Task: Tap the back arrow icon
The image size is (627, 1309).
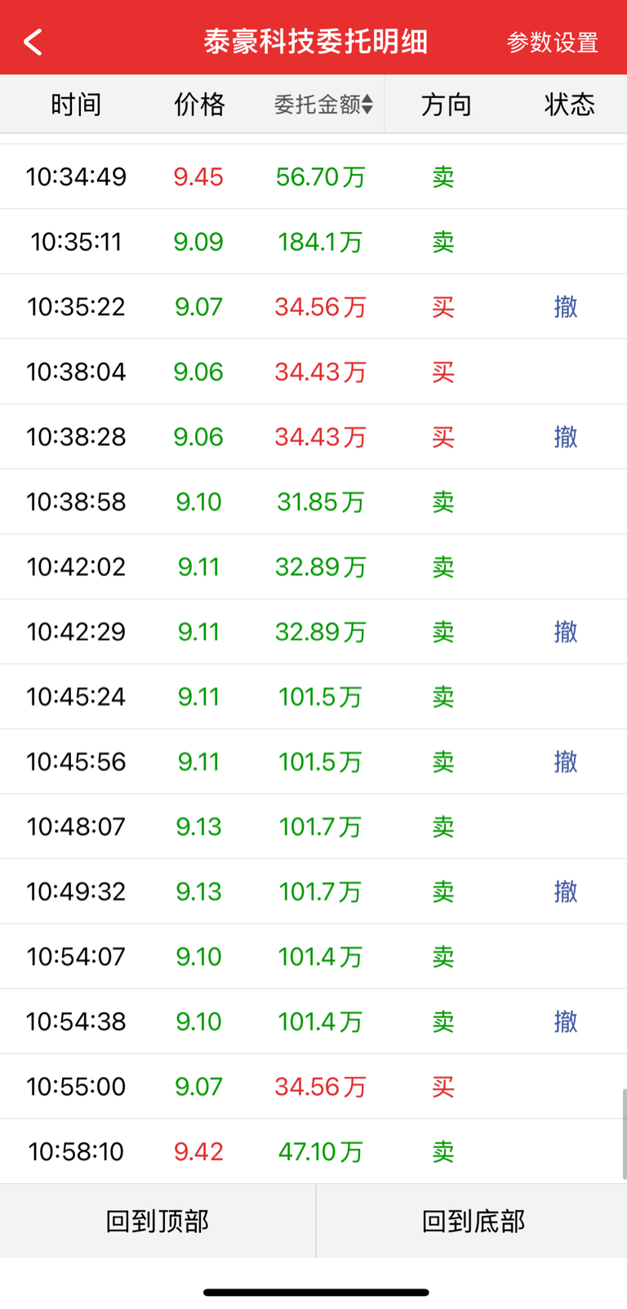Action: (x=33, y=42)
